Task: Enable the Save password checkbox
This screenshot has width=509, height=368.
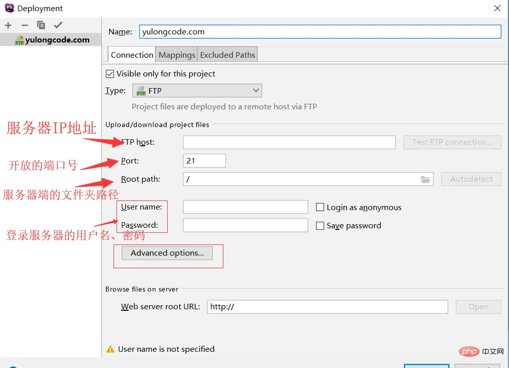Action: [x=320, y=226]
